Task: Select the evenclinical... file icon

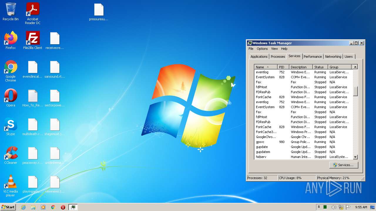Action: click(x=33, y=69)
